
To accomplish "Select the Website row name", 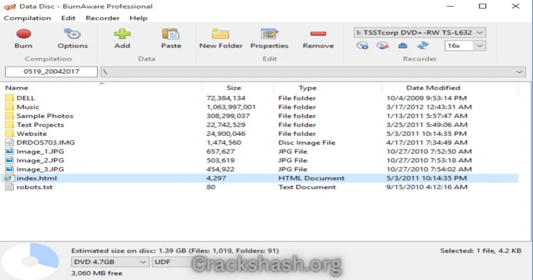I will pyautogui.click(x=32, y=134).
